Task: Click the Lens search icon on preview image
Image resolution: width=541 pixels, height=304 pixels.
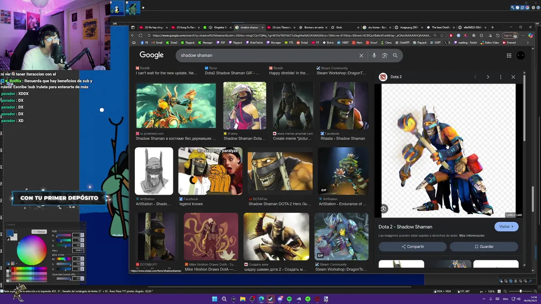Action: [x=383, y=209]
